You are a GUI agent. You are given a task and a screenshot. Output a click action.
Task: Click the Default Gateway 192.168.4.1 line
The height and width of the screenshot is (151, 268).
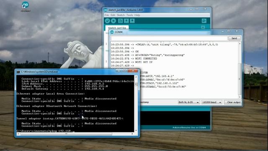click(x=63, y=89)
